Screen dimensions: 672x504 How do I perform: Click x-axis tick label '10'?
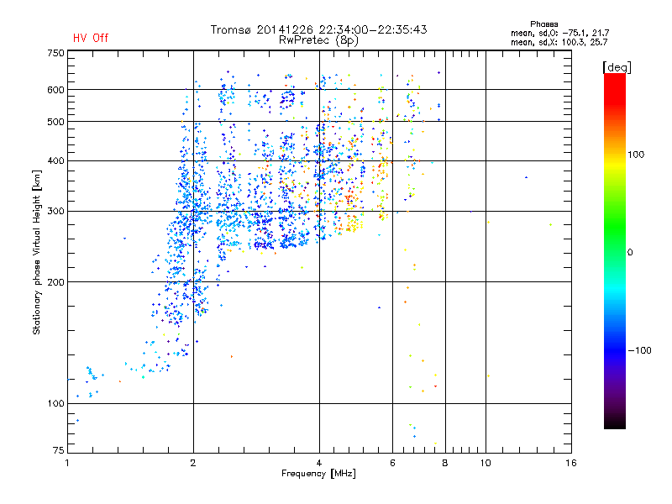(x=486, y=463)
